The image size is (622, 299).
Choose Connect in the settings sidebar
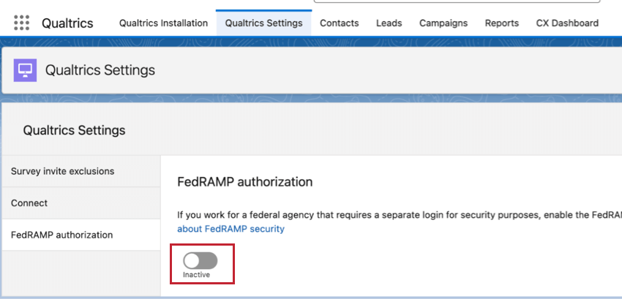click(x=29, y=203)
